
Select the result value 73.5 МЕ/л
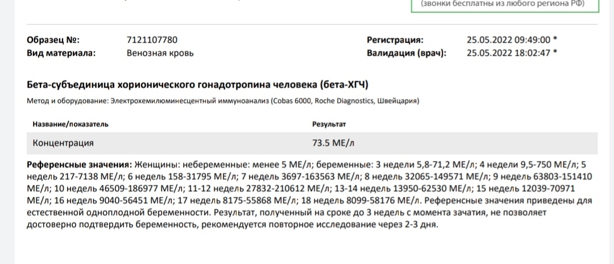(333, 142)
